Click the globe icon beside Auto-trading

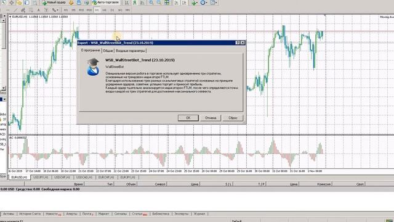tap(87, 2)
